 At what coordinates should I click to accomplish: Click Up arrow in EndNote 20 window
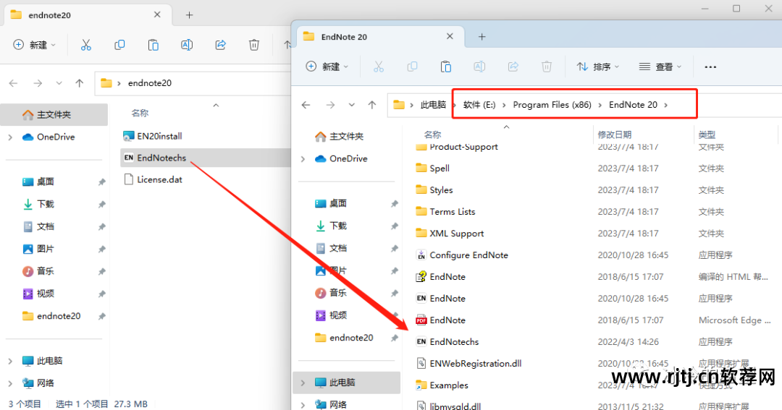(372, 105)
